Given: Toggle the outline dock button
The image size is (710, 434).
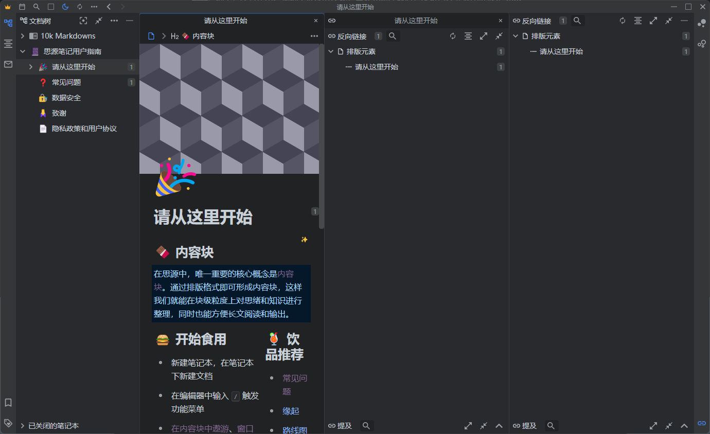Looking at the screenshot, I should 8,44.
